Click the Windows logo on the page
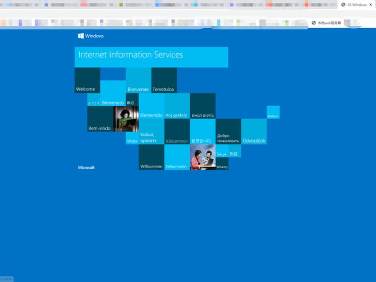Viewport: 376px width, 282px height. 91,36
